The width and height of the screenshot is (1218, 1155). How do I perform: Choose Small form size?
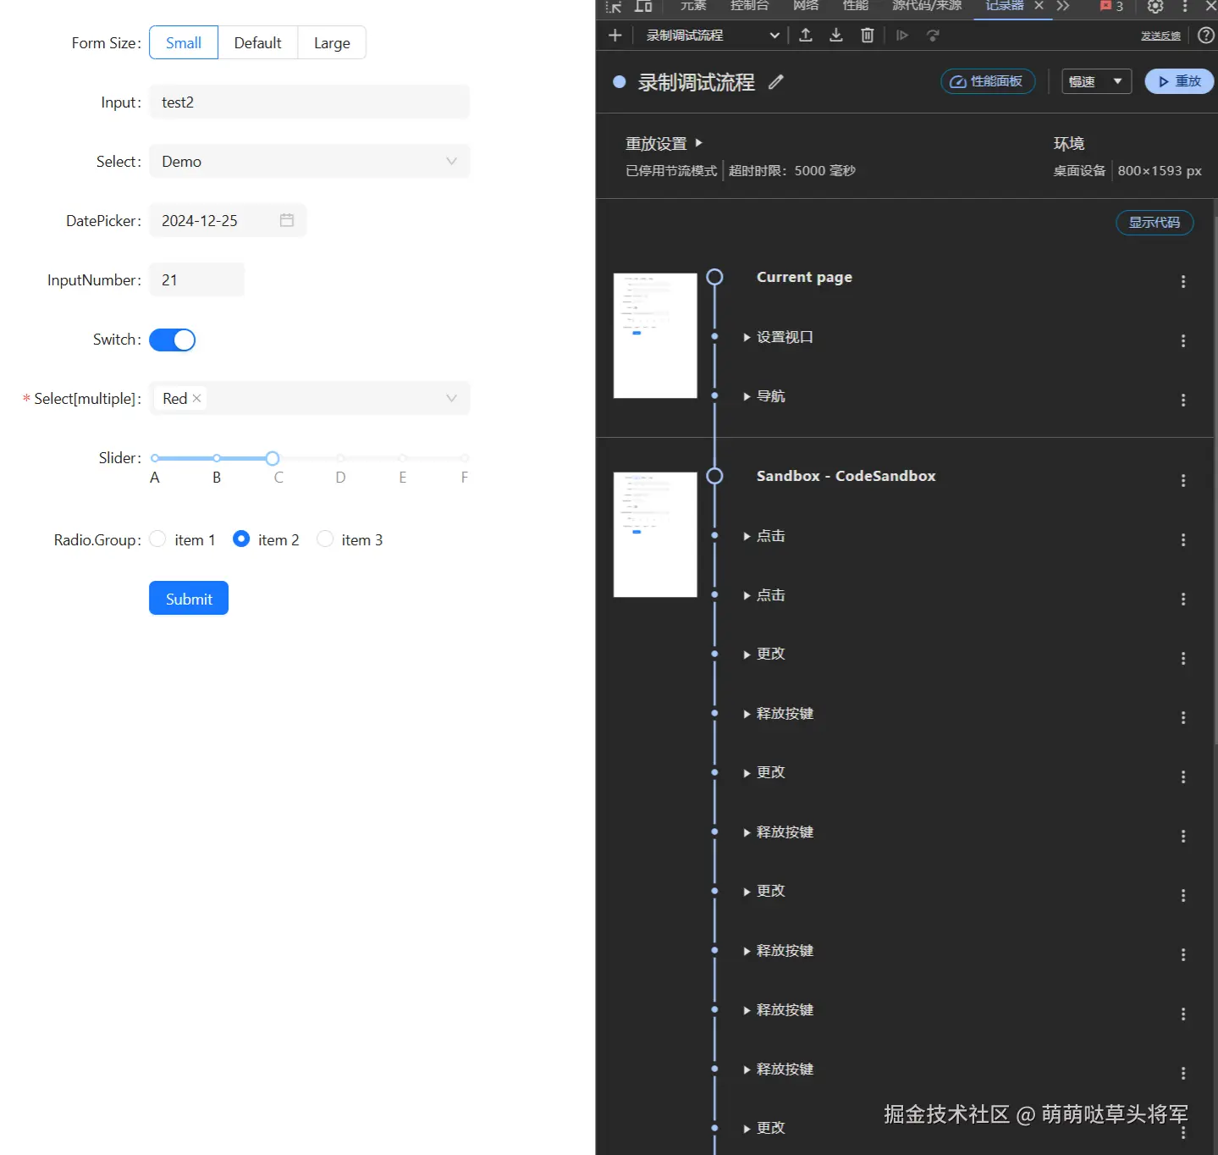[184, 42]
